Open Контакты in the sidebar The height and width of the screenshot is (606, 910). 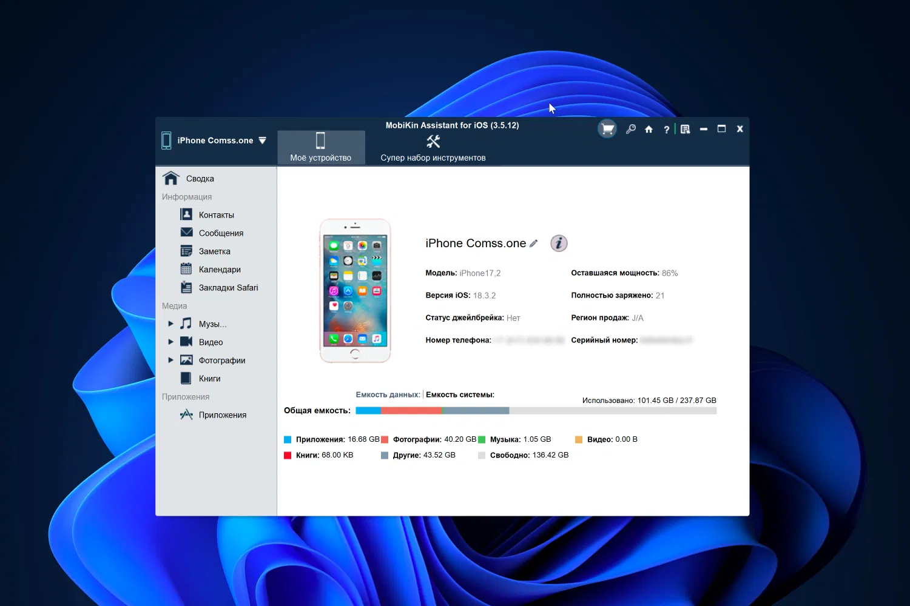tap(216, 215)
